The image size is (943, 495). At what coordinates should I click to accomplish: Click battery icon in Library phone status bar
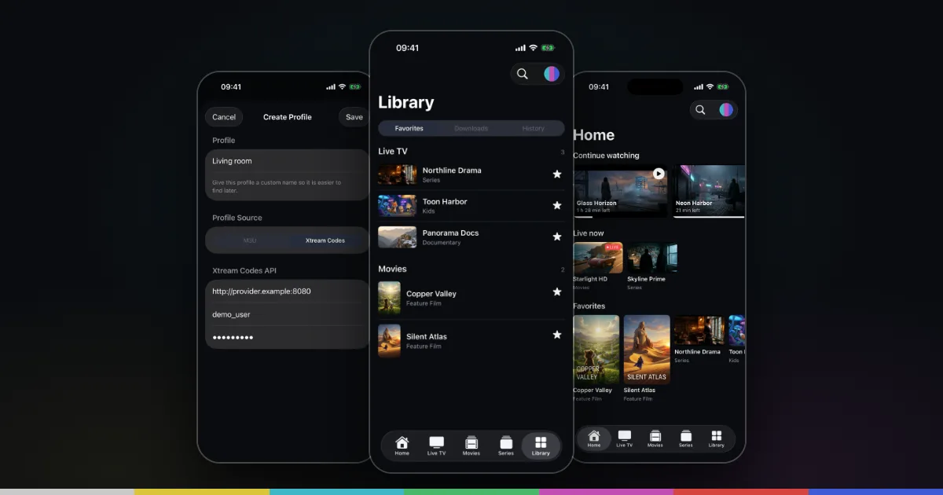pos(547,48)
